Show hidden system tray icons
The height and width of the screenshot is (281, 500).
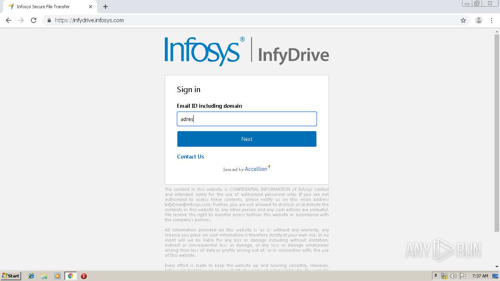pyautogui.click(x=436, y=276)
